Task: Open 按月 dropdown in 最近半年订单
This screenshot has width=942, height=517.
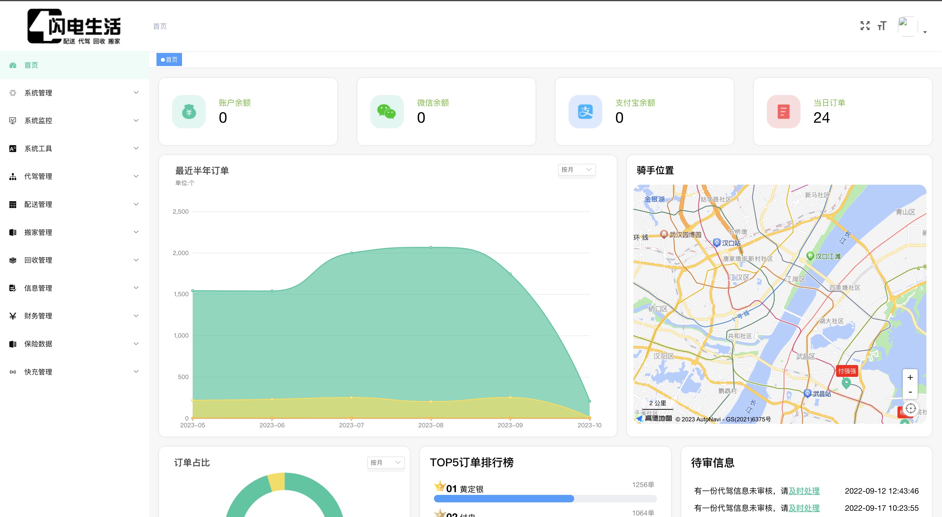Action: click(577, 169)
